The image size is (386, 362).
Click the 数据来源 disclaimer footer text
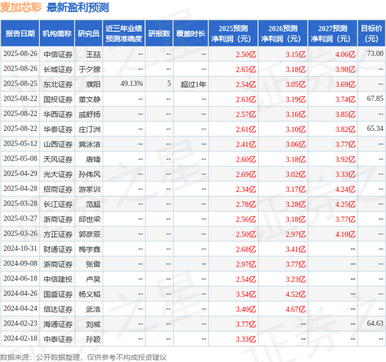point(83,357)
